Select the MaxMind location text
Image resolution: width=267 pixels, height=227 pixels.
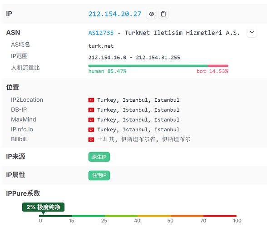(138, 120)
